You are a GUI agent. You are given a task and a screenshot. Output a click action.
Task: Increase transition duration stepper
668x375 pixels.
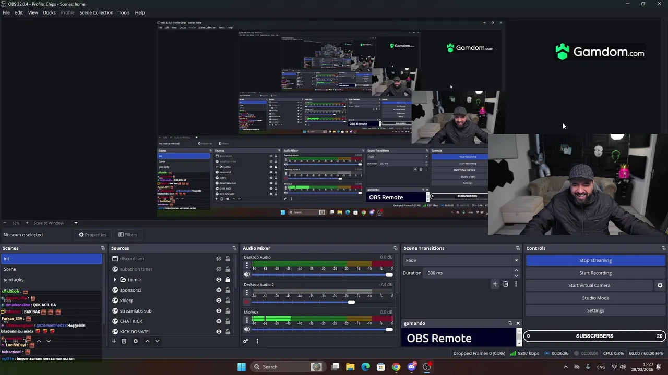coord(516,270)
